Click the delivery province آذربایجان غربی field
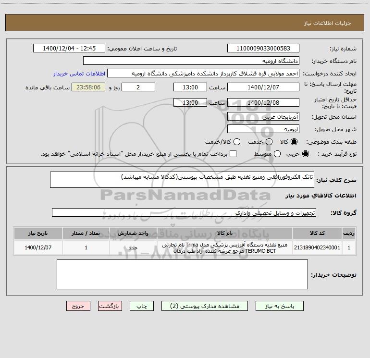 tap(263, 117)
